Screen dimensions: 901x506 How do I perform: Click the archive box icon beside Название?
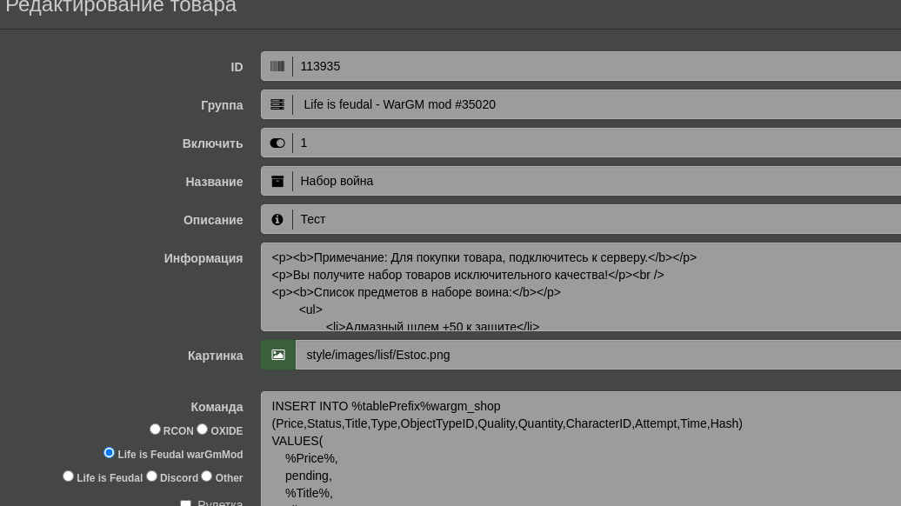point(277,181)
